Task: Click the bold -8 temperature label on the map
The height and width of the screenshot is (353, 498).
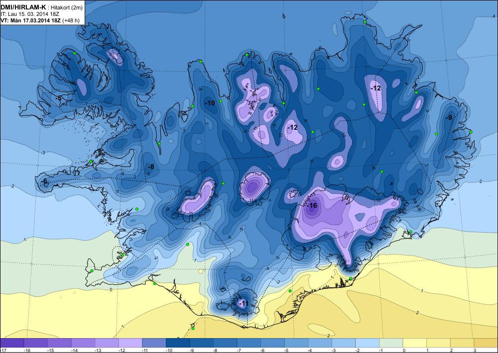Action: click(x=150, y=167)
